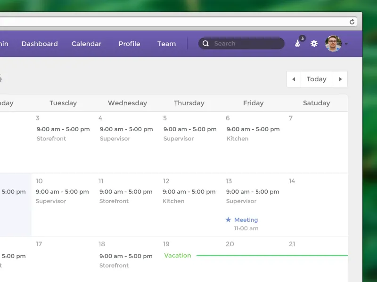This screenshot has height=282, width=377.
Task: Click the browser address bar
Action: pyautogui.click(x=174, y=22)
